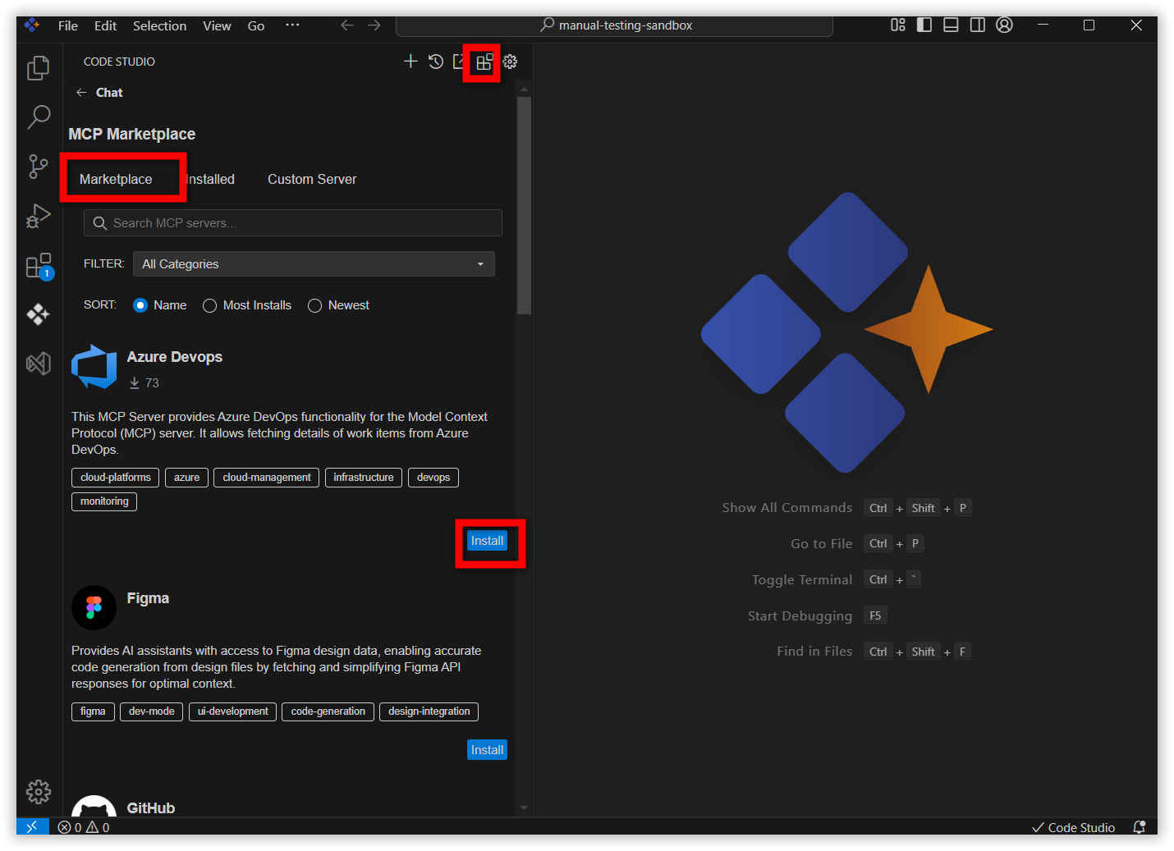1174x851 pixels.
Task: Open the Accounts icon in title bar
Action: pos(1004,25)
